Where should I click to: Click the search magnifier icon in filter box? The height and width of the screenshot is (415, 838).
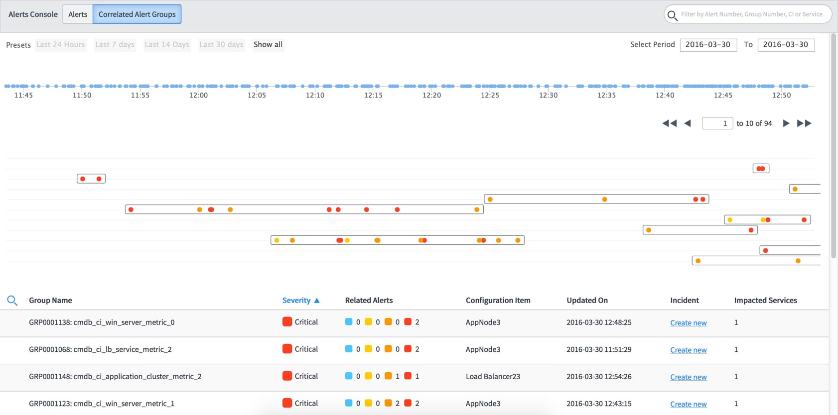tap(672, 15)
